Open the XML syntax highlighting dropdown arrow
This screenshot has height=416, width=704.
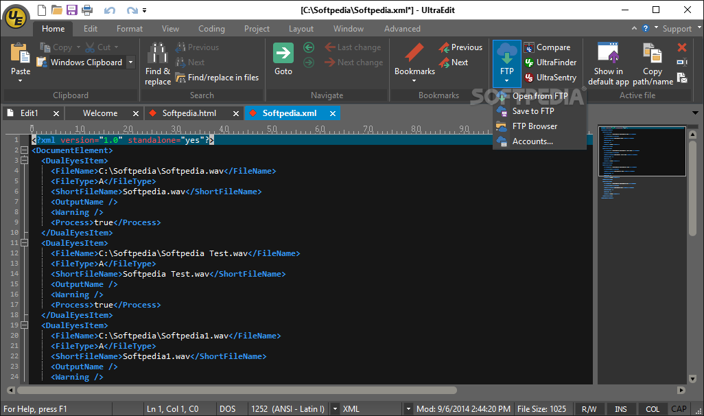(408, 409)
